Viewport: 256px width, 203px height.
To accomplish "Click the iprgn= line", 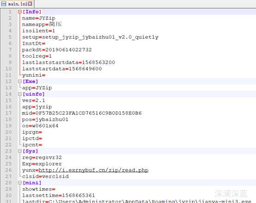I will point(32,132).
